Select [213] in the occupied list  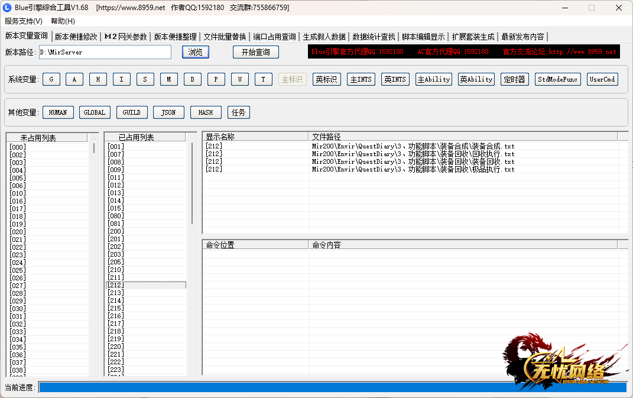click(x=116, y=293)
